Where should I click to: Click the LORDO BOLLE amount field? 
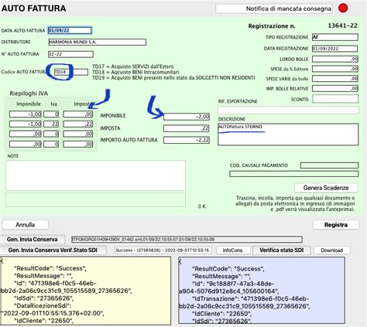click(x=335, y=59)
